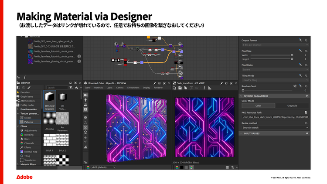Pin the 3D VIEW panel
The width and height of the screenshot is (327, 184).
(x=154, y=83)
